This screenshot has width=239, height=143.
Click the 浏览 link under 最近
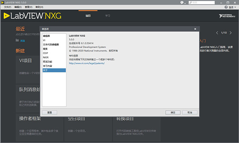23,41
